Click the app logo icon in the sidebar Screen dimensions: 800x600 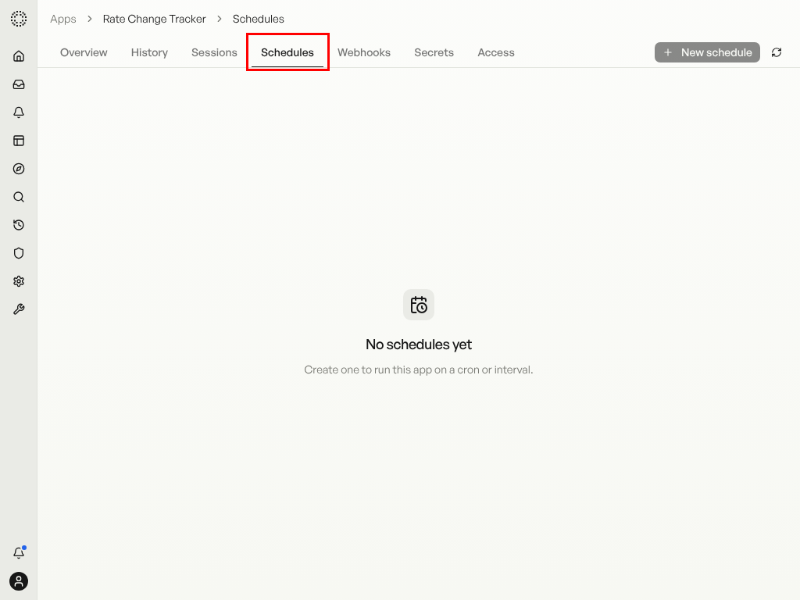(x=19, y=19)
